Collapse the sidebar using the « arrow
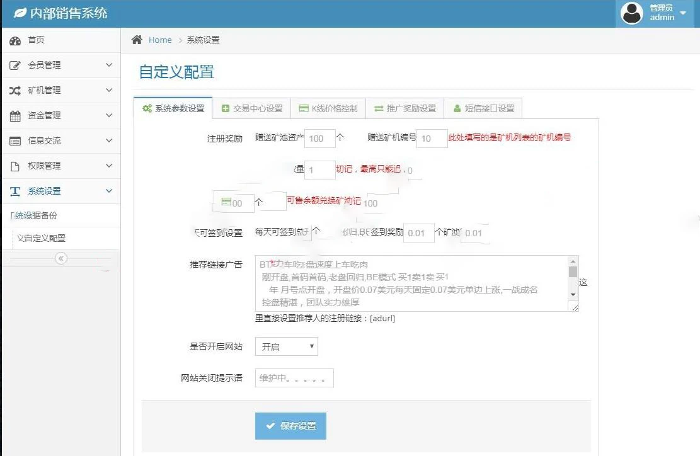The height and width of the screenshot is (456, 700). (x=60, y=258)
